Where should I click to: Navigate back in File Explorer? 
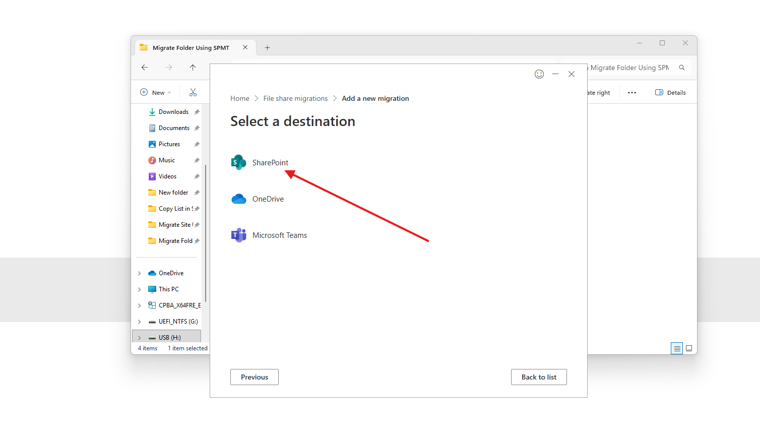pos(145,68)
